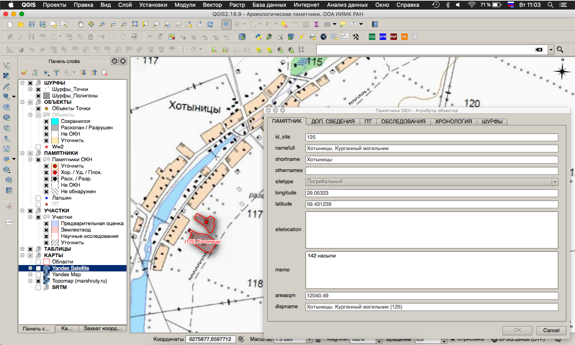Toggle visibility of Topomap layer

tap(38, 281)
